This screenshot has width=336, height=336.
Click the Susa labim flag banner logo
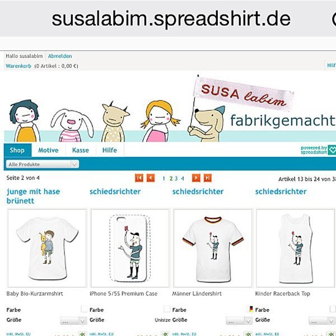(243, 94)
